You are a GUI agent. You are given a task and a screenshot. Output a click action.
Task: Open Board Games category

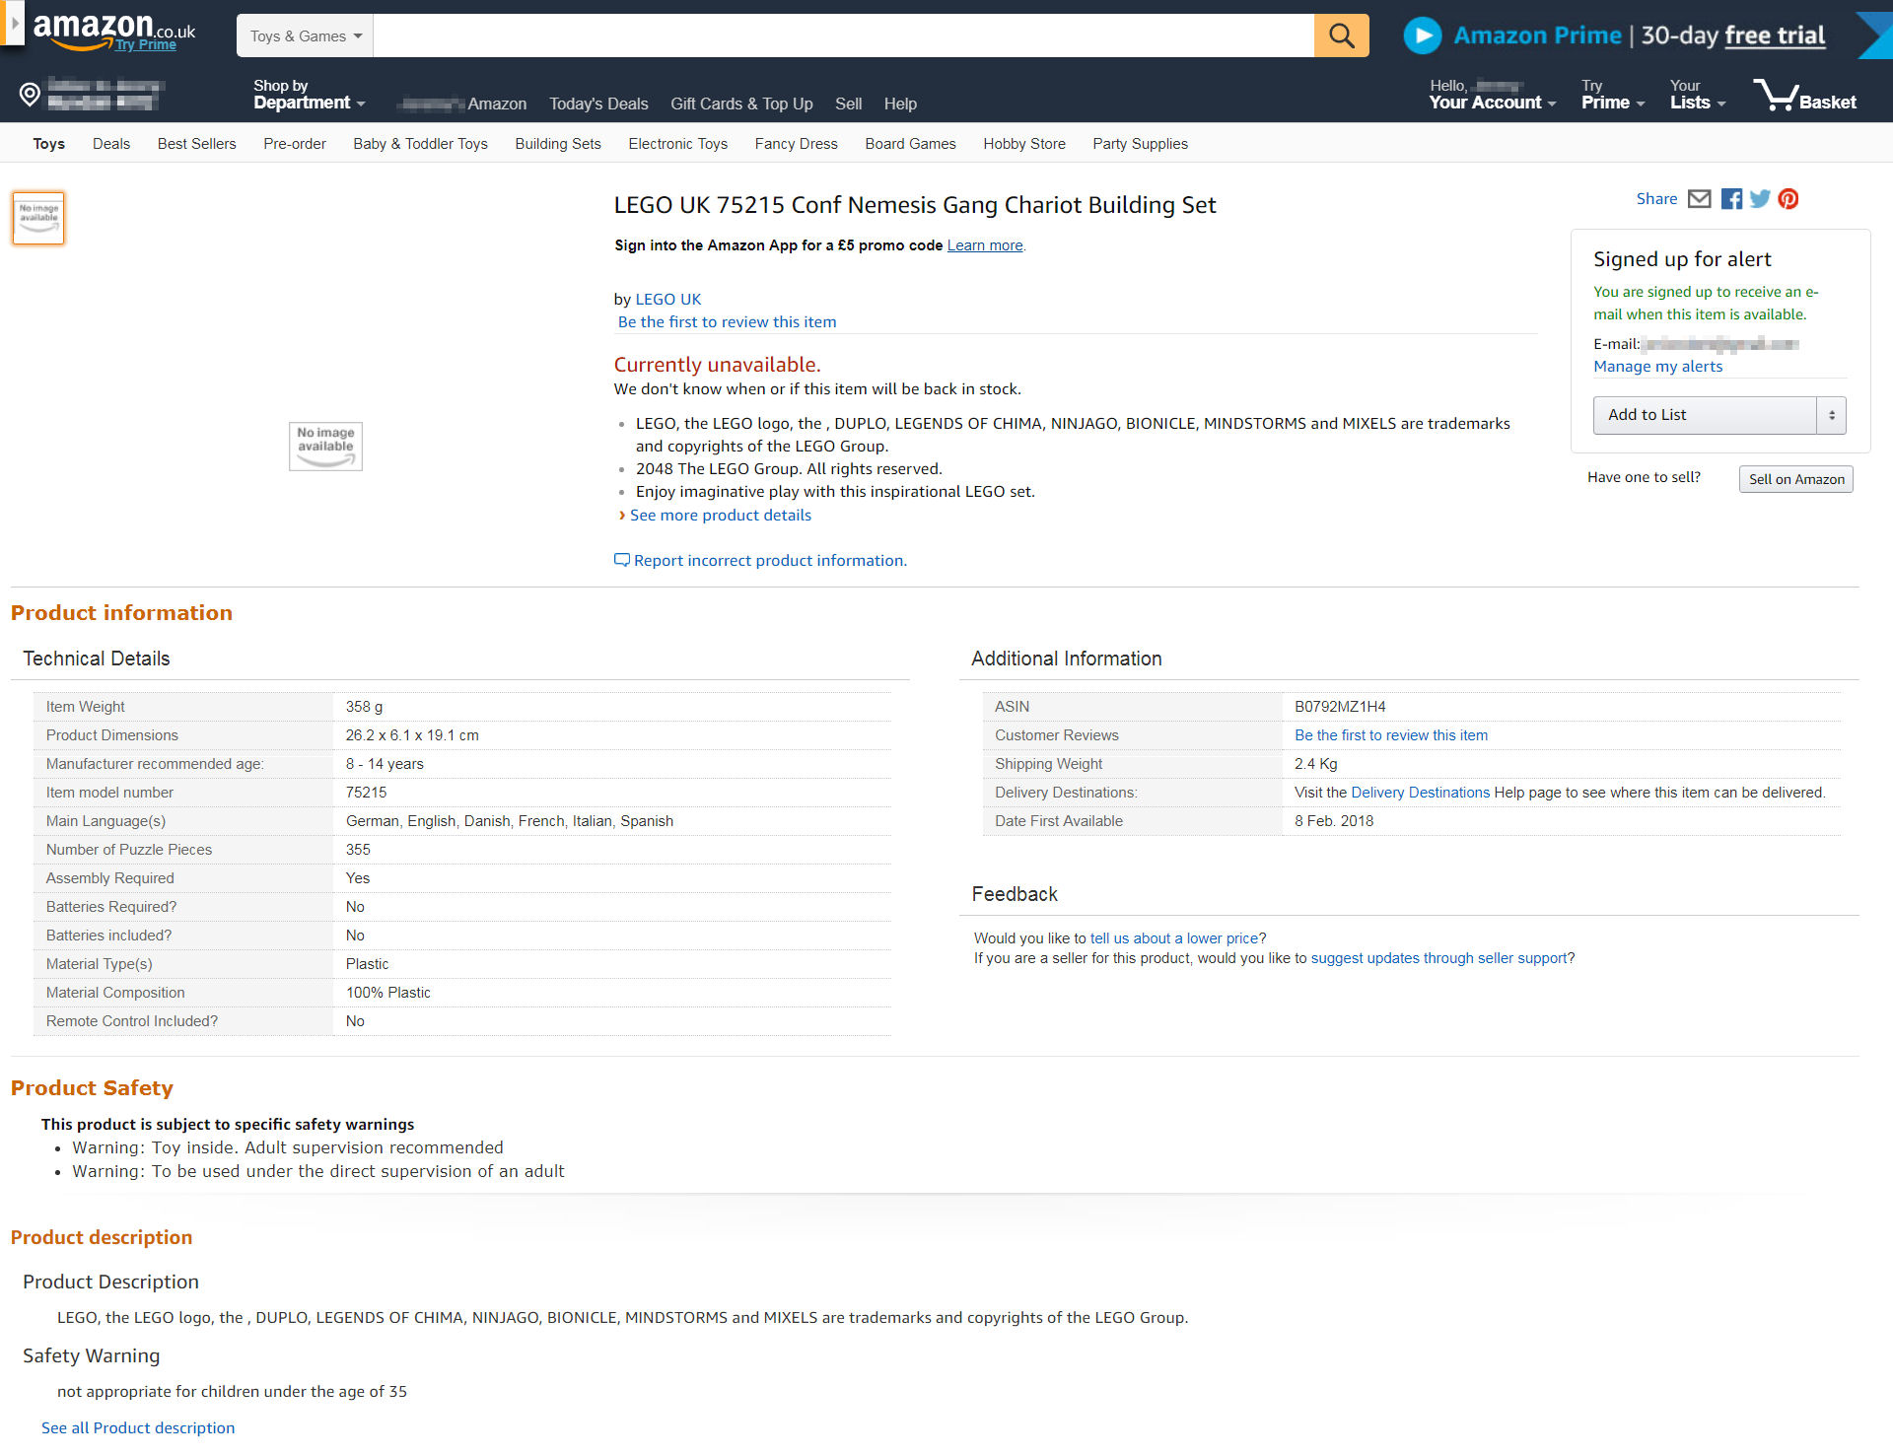point(911,144)
